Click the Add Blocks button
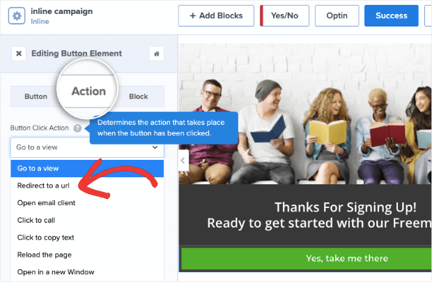Screen dimensions: 432x282 tap(216, 16)
